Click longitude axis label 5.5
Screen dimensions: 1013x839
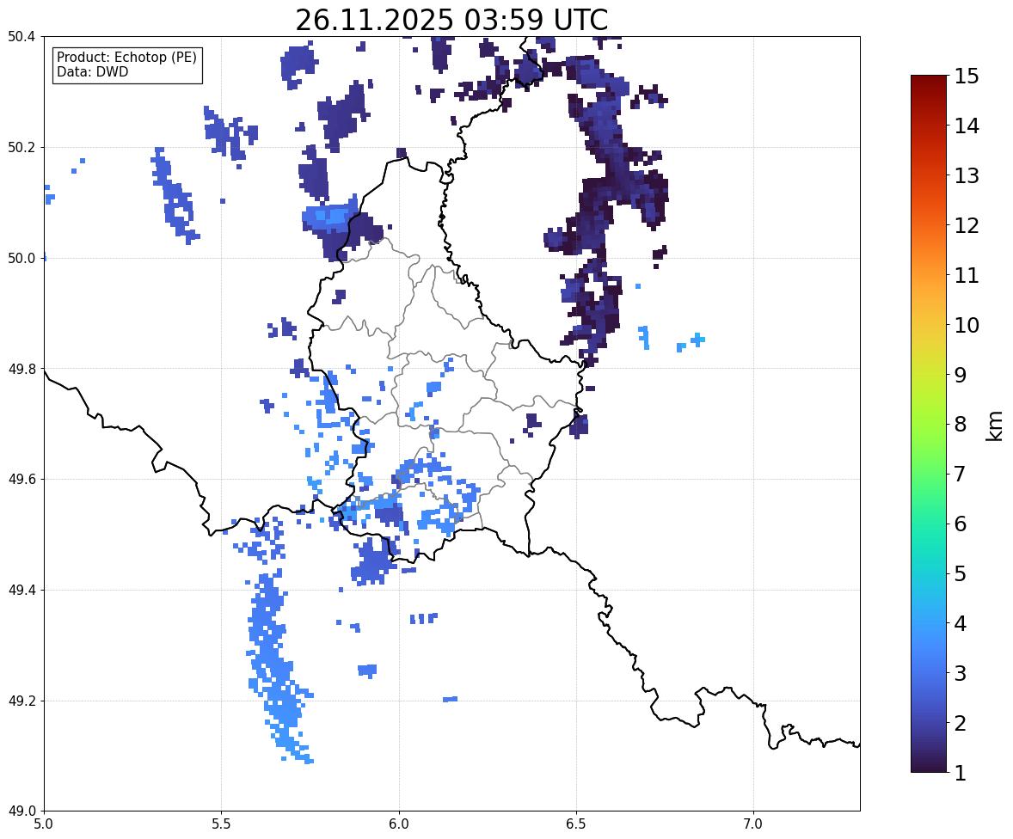222,824
